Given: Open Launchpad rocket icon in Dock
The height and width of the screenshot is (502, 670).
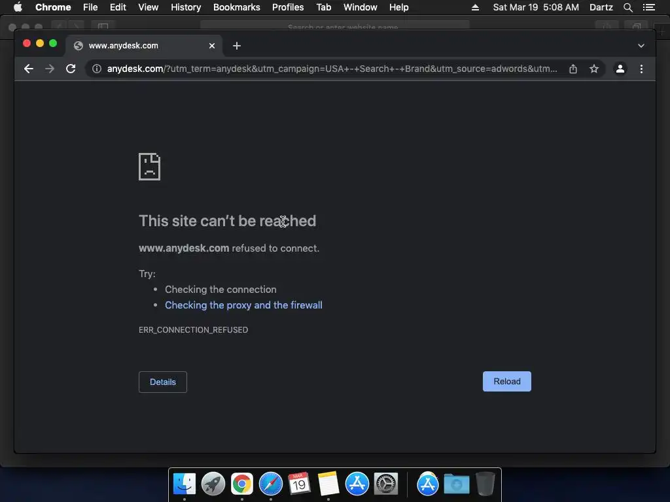Looking at the screenshot, I should click(x=213, y=484).
